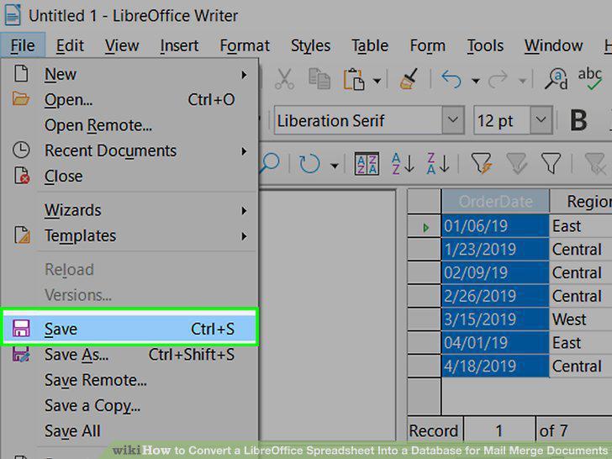Click the 12 pt font size field

502,120
